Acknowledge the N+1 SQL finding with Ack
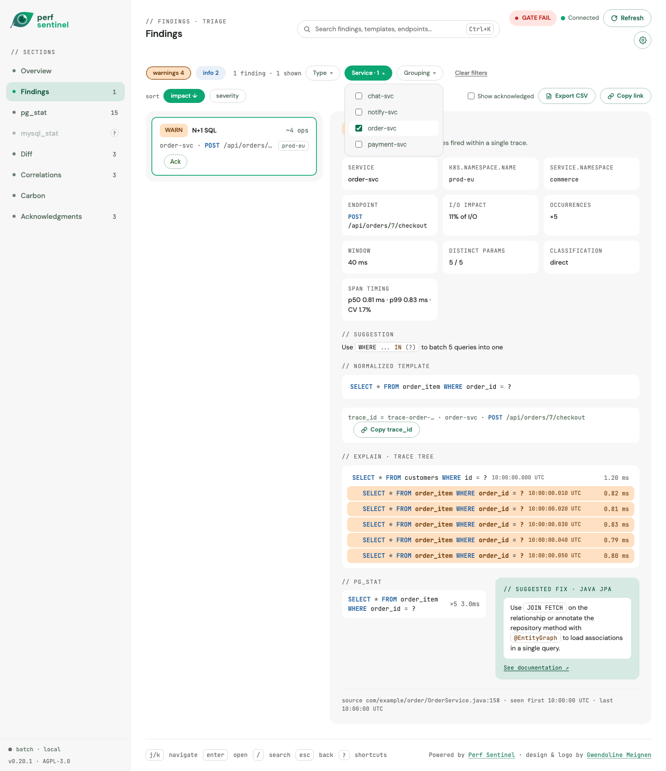The height and width of the screenshot is (771, 666). 176,162
